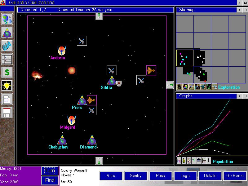
Task: Show the shovel graph icon
Action: pyautogui.click(x=209, y=161)
